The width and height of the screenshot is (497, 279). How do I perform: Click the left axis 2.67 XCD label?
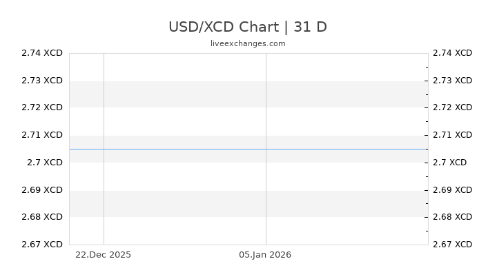(43, 244)
